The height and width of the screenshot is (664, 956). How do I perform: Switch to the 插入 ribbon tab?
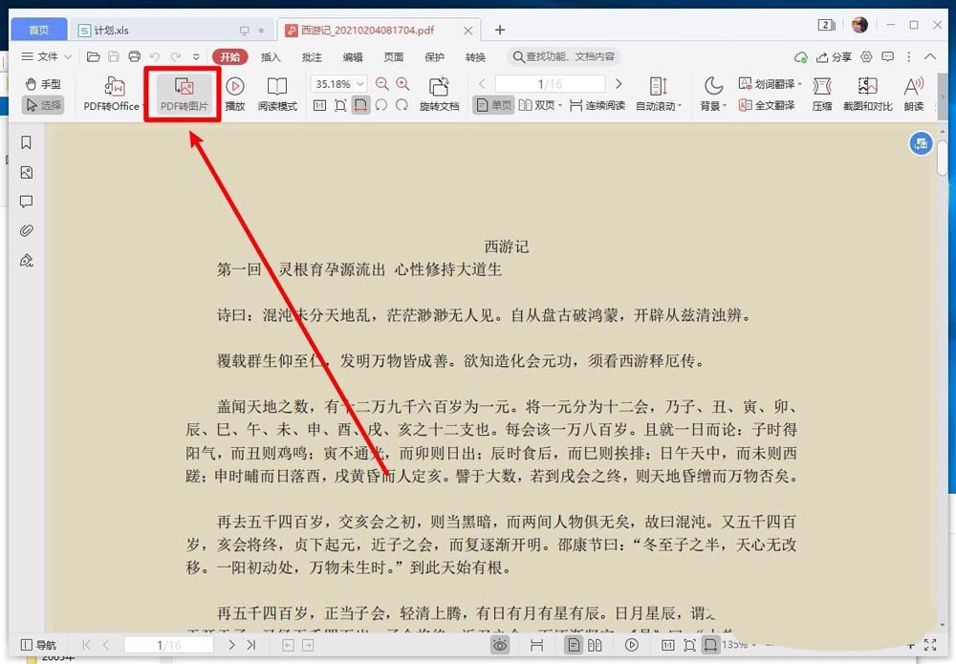pos(271,56)
